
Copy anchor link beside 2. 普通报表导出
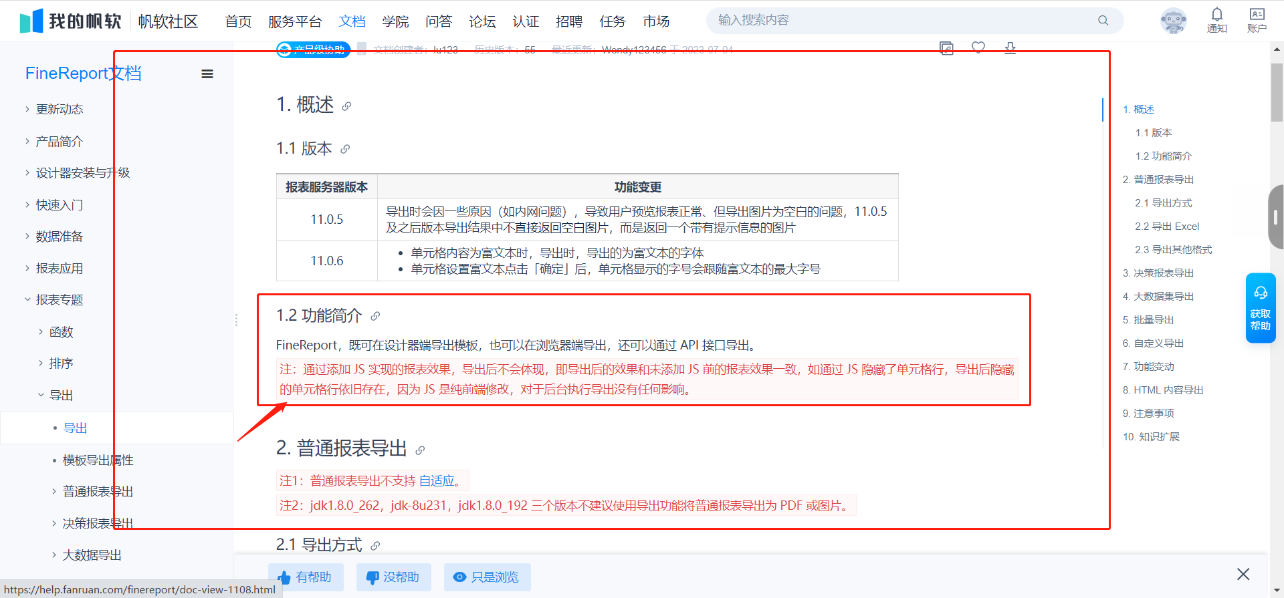(x=420, y=450)
